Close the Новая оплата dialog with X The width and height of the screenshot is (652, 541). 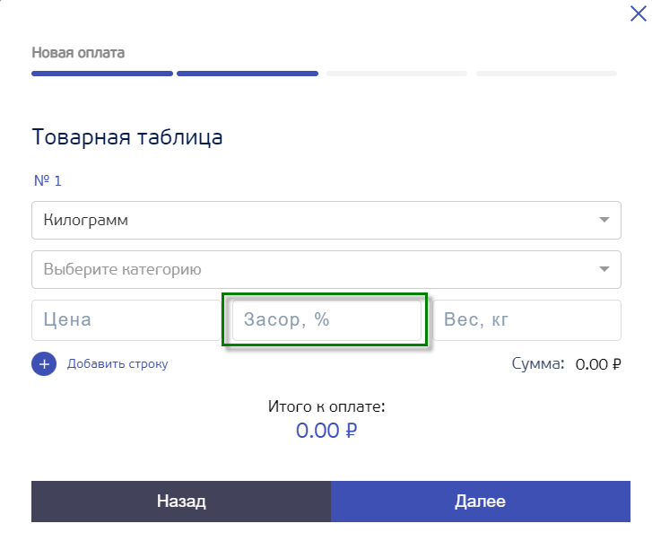[x=638, y=13]
